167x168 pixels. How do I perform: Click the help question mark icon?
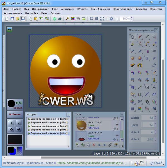point(111,19)
